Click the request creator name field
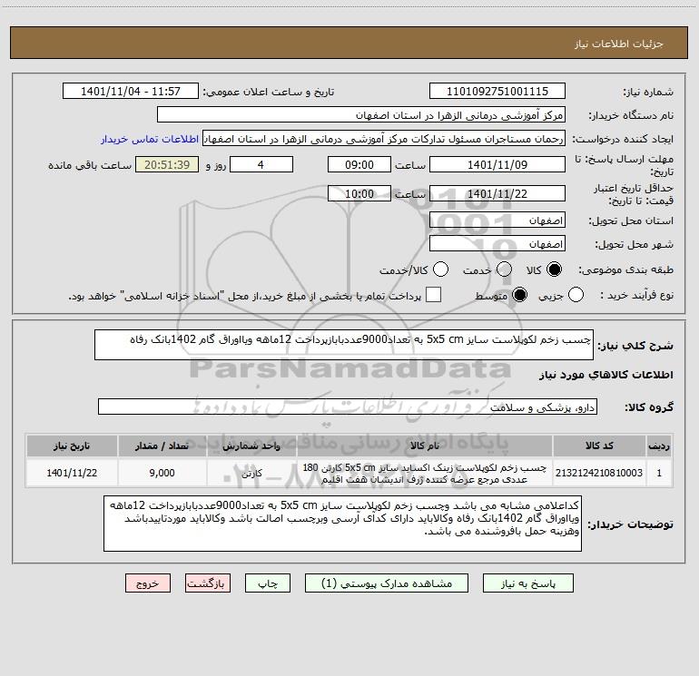Image resolution: width=699 pixels, height=676 pixels. tap(384, 138)
